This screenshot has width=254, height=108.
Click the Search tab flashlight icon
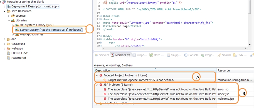click(x=219, y=55)
